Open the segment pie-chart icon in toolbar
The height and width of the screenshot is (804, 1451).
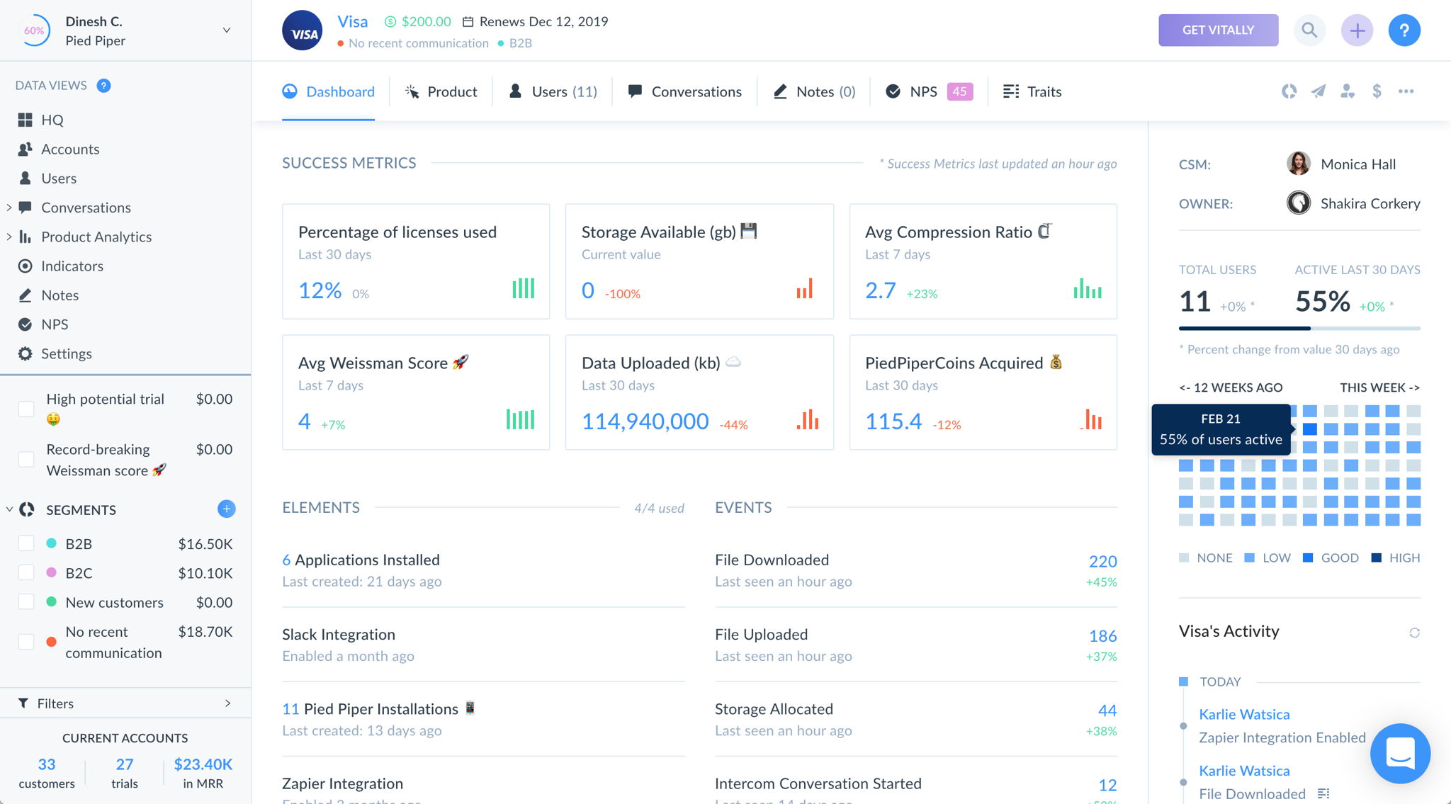coord(1289,91)
